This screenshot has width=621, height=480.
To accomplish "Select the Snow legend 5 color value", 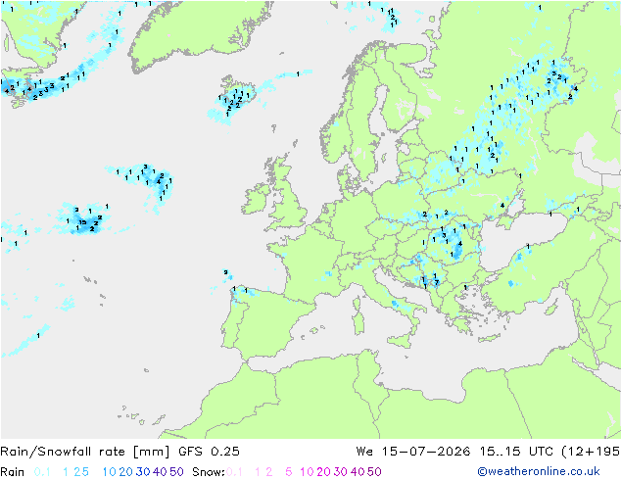I will point(289,472).
